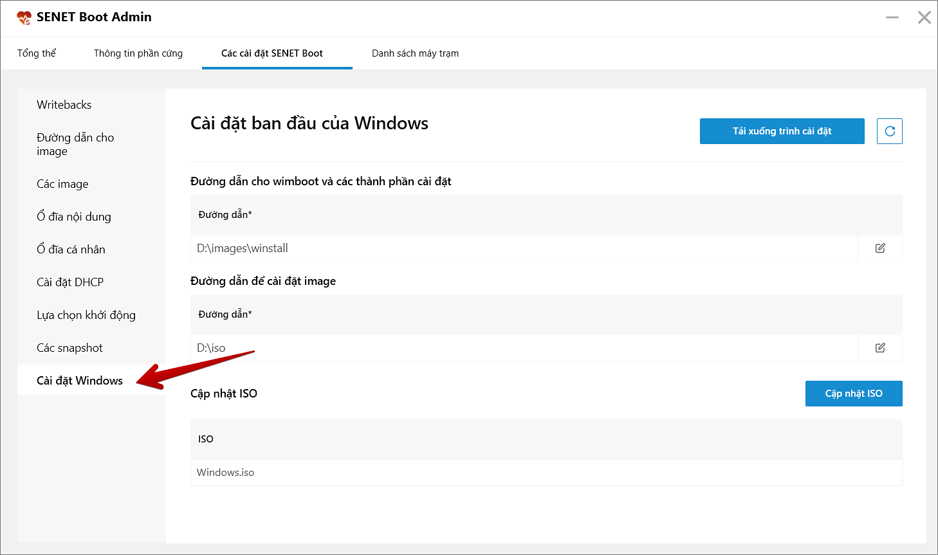Viewport: 938px width, 555px height.
Task: Select the Windows.iso entry in the ISO list
Action: [x=450, y=472]
